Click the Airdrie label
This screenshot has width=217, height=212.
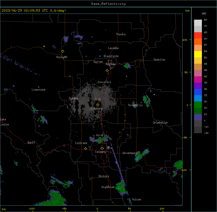102,135
